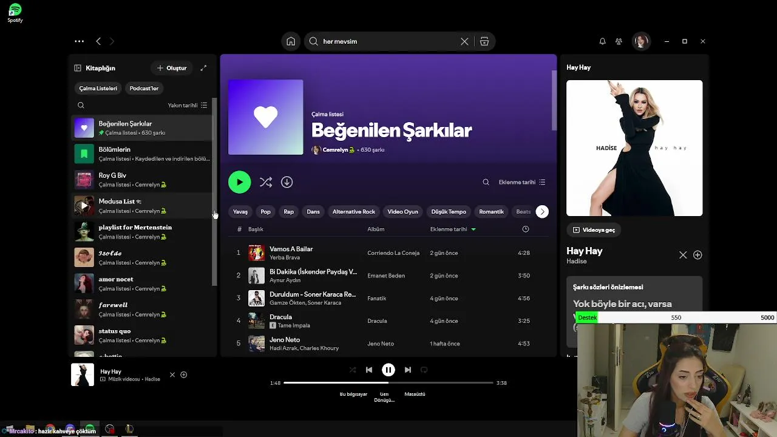The height and width of the screenshot is (437, 777).
Task: Toggle shuffle in the player bar
Action: click(x=353, y=370)
